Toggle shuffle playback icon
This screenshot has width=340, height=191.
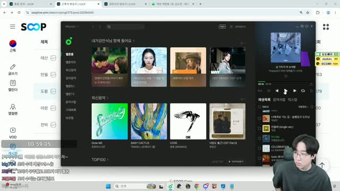pyautogui.click(x=268, y=91)
